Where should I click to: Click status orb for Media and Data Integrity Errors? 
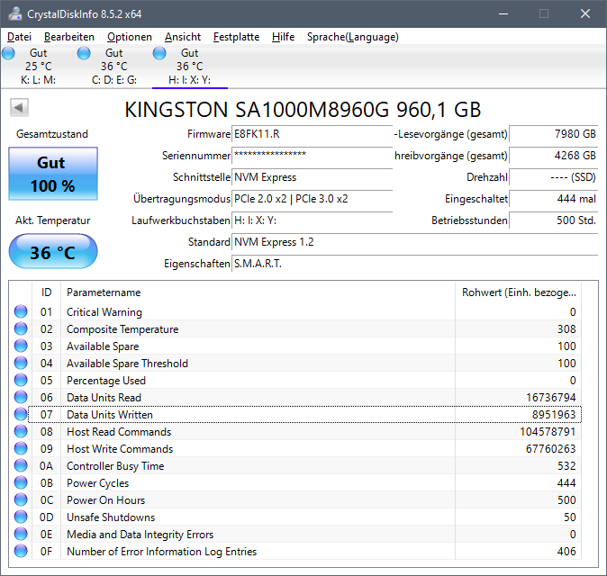[21, 534]
